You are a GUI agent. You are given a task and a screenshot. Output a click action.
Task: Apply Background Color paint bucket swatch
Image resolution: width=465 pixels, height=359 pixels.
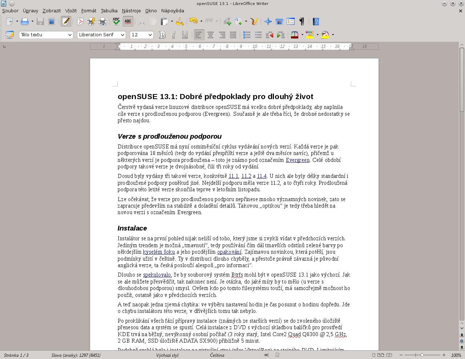[x=325, y=35]
